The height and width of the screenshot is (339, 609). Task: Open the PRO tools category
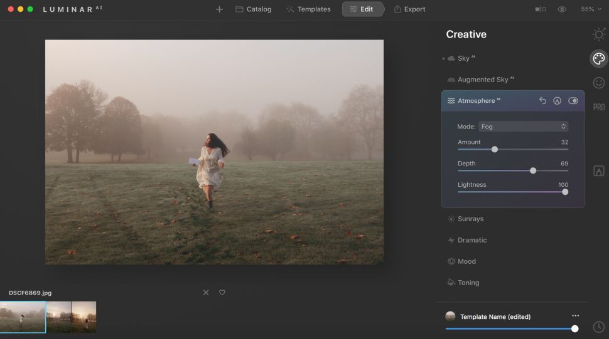598,107
